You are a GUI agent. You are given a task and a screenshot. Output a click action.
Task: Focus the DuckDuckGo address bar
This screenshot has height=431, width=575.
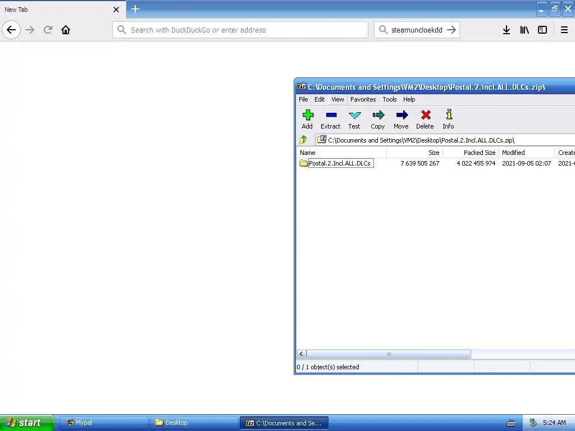(240, 30)
